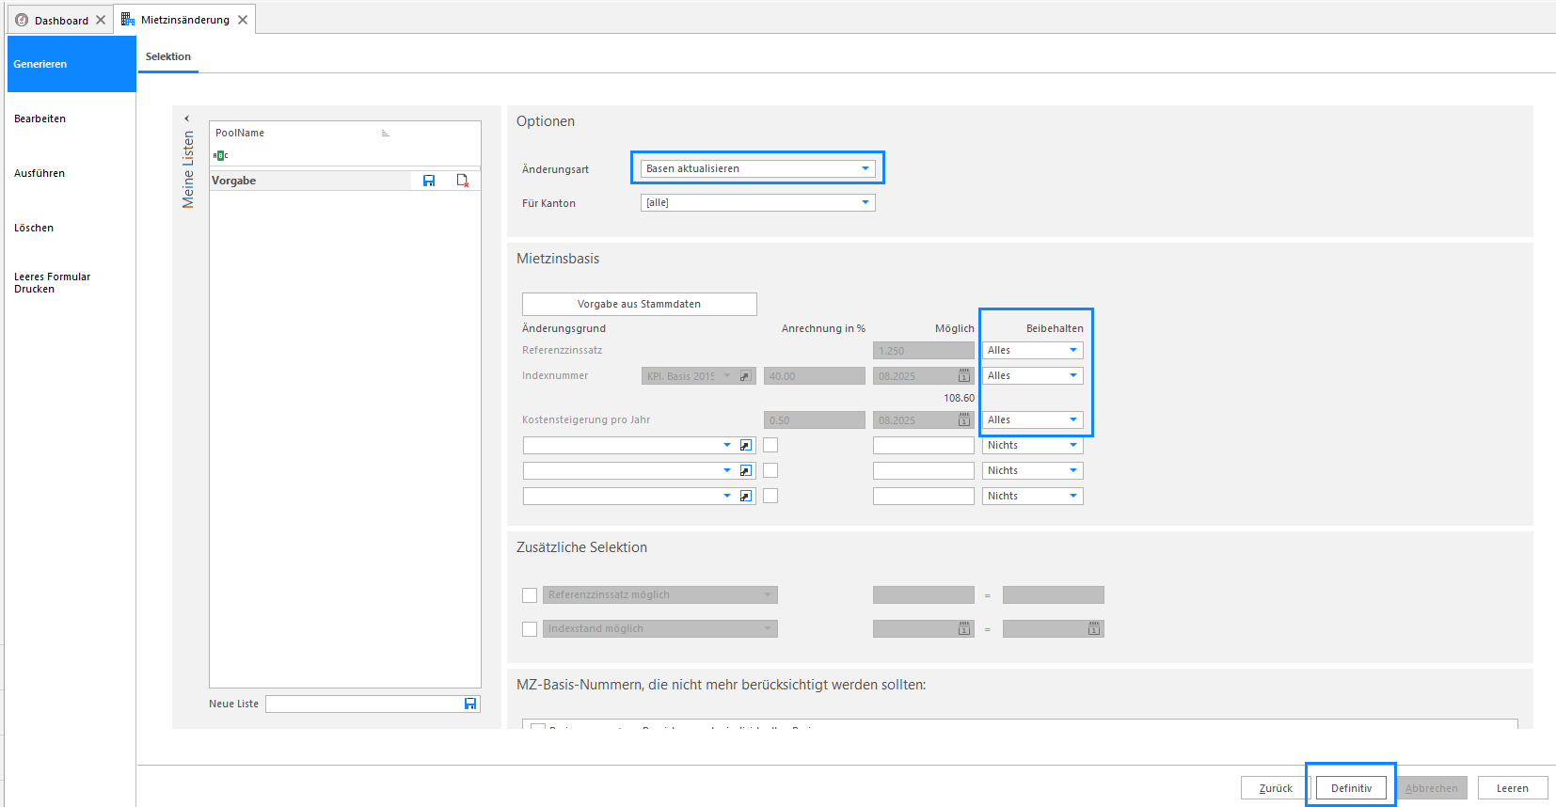Save the Vorgabe list with disk icon
Viewport: 1556px width, 807px height.
(429, 181)
